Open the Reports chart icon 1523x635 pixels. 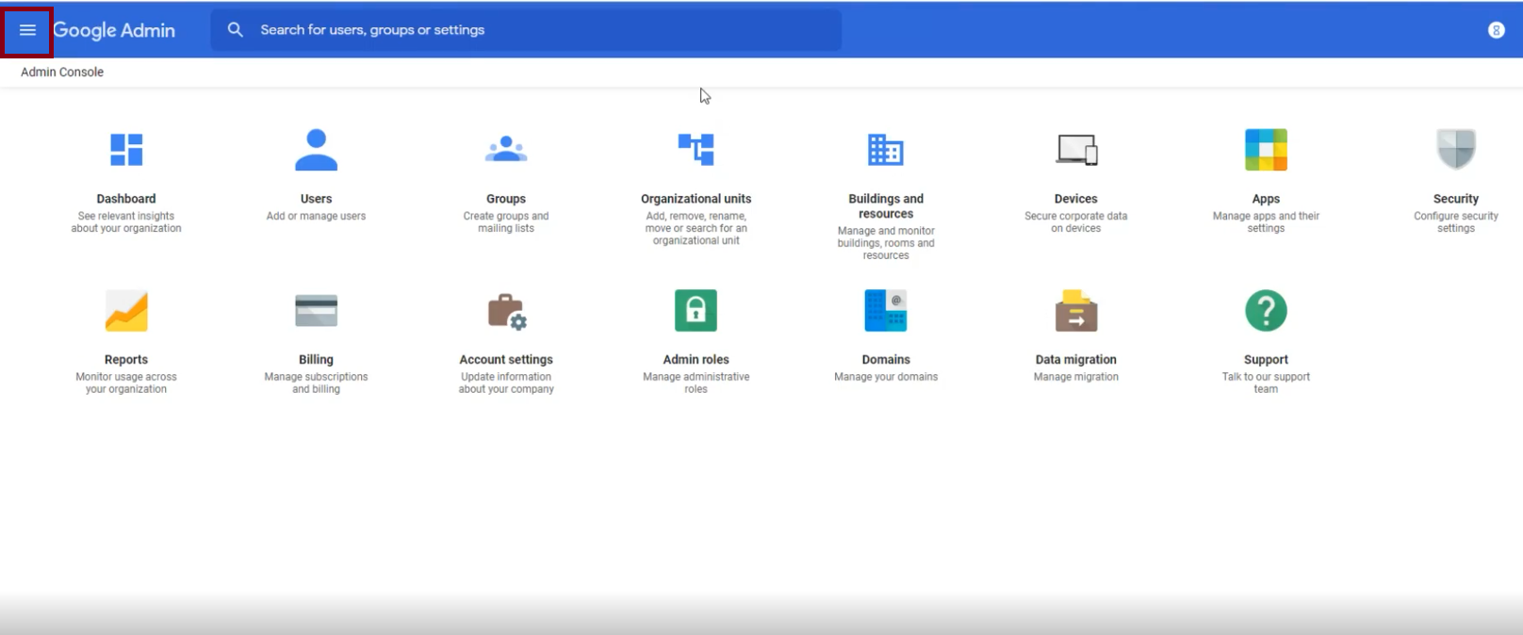(x=126, y=311)
